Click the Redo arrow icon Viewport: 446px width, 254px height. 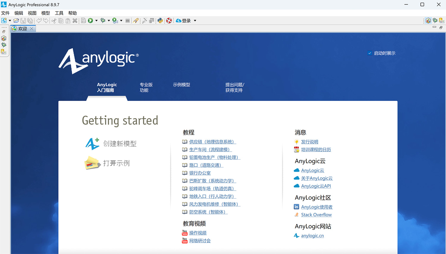point(46,21)
